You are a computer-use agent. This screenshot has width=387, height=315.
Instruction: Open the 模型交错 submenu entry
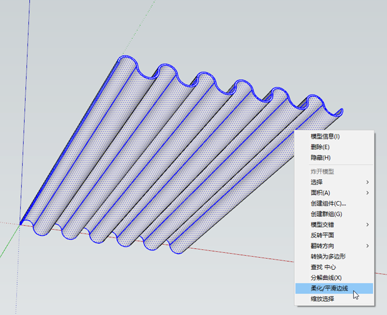click(334, 224)
